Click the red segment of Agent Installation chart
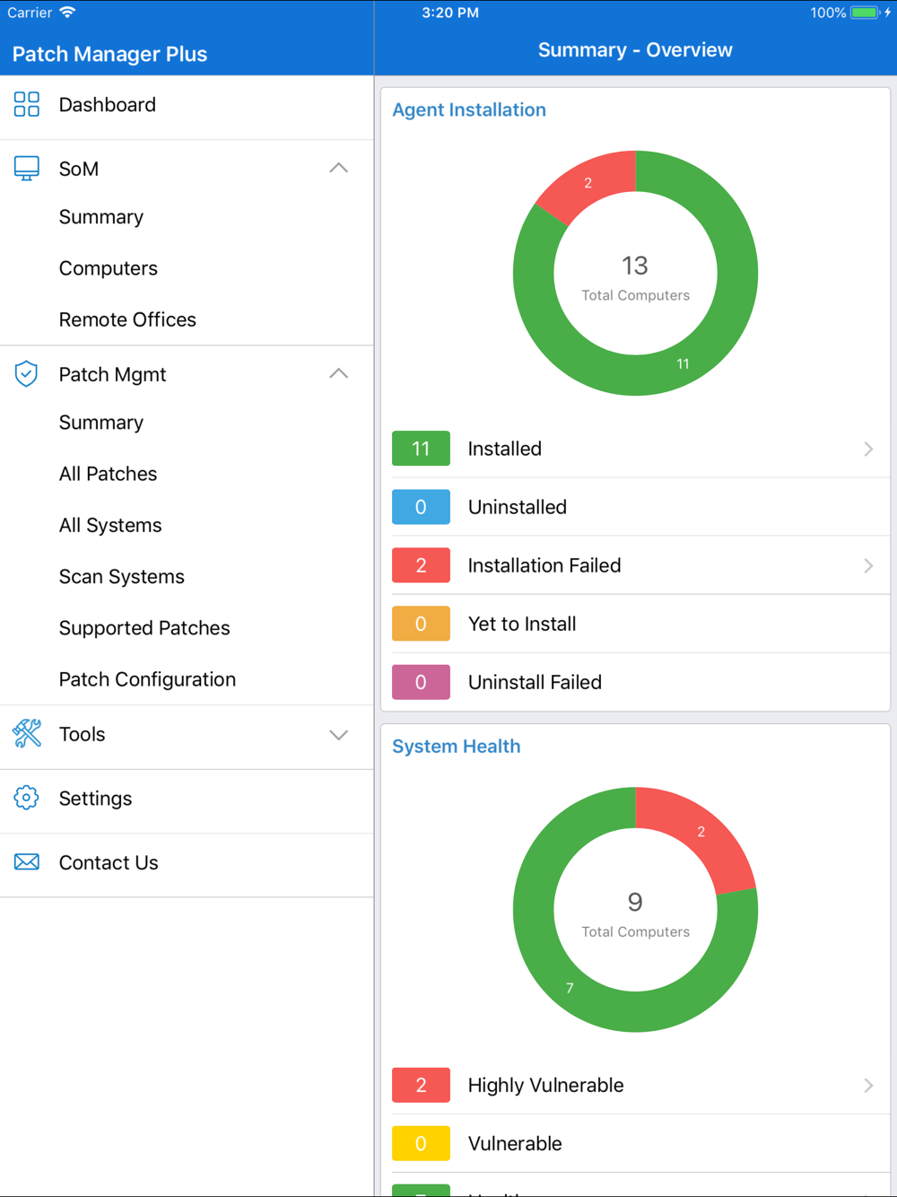Screen dimensions: 897x1197 [x=588, y=183]
